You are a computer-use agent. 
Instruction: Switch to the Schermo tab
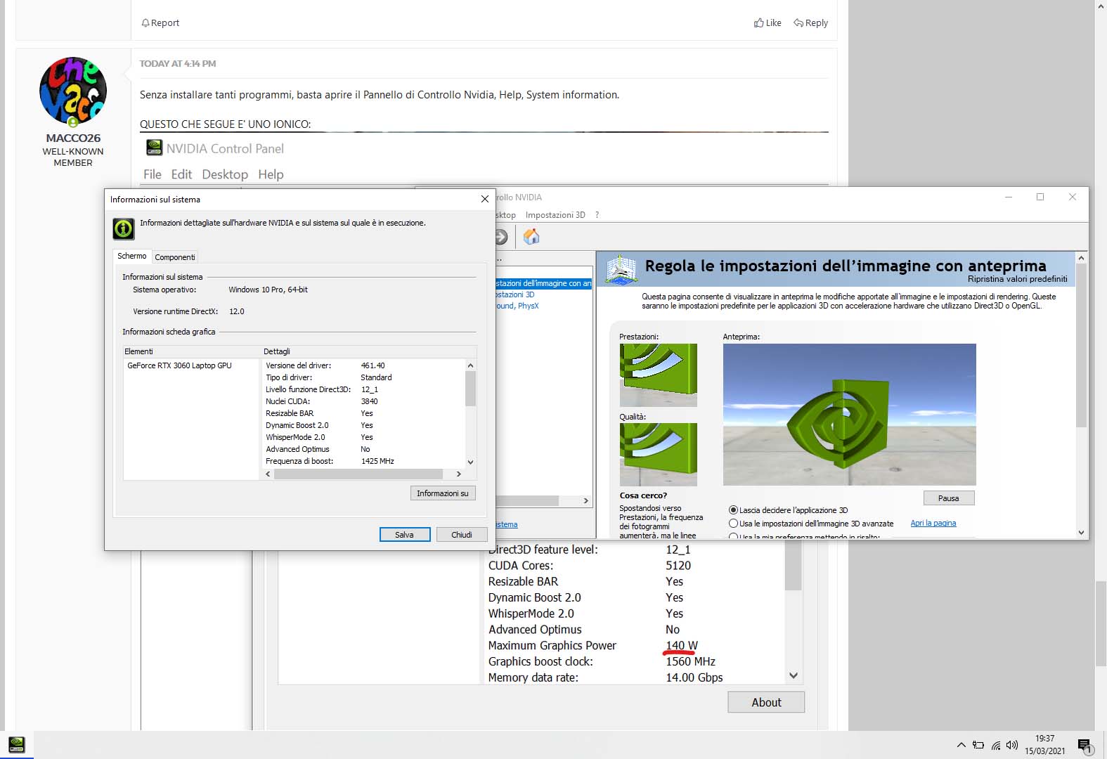(132, 256)
